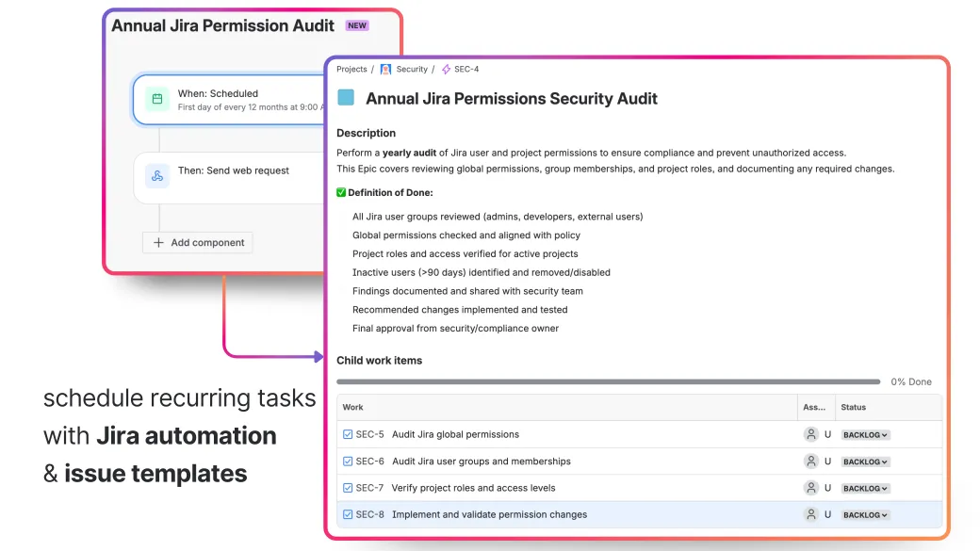Open the Backlog status dropdown for SEC-5
This screenshot has width=980, height=551.
(x=864, y=434)
